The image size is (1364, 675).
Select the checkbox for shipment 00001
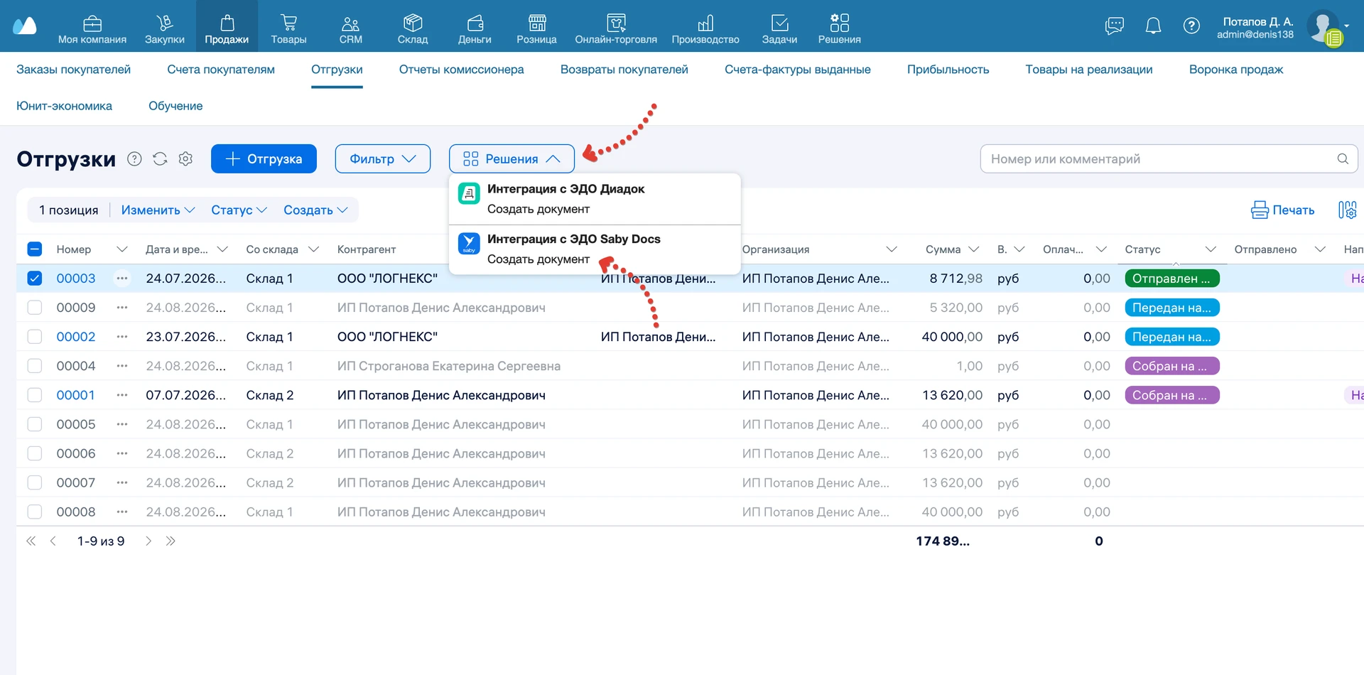tap(35, 395)
